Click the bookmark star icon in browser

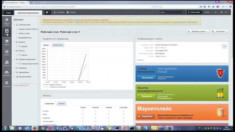pos(201,7)
